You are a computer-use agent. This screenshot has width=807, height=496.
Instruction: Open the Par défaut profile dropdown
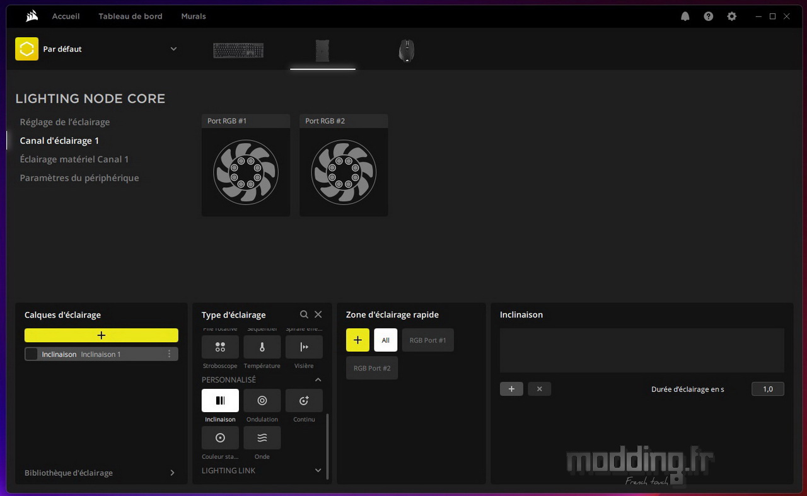click(x=173, y=49)
